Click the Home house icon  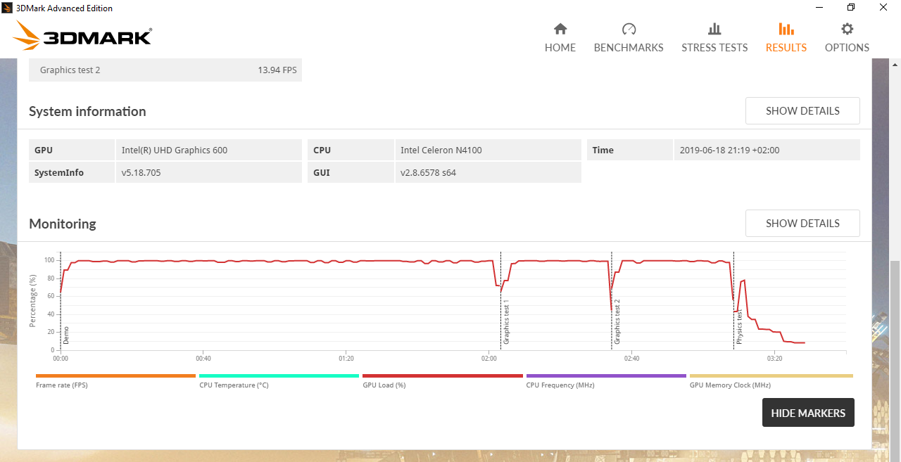[560, 29]
